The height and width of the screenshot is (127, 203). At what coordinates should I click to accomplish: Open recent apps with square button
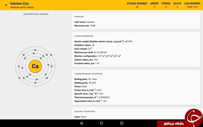pyautogui.click(x=122, y=123)
